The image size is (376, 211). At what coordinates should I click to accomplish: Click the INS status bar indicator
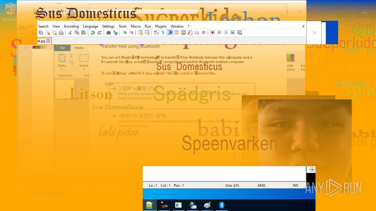pyautogui.click(x=296, y=186)
